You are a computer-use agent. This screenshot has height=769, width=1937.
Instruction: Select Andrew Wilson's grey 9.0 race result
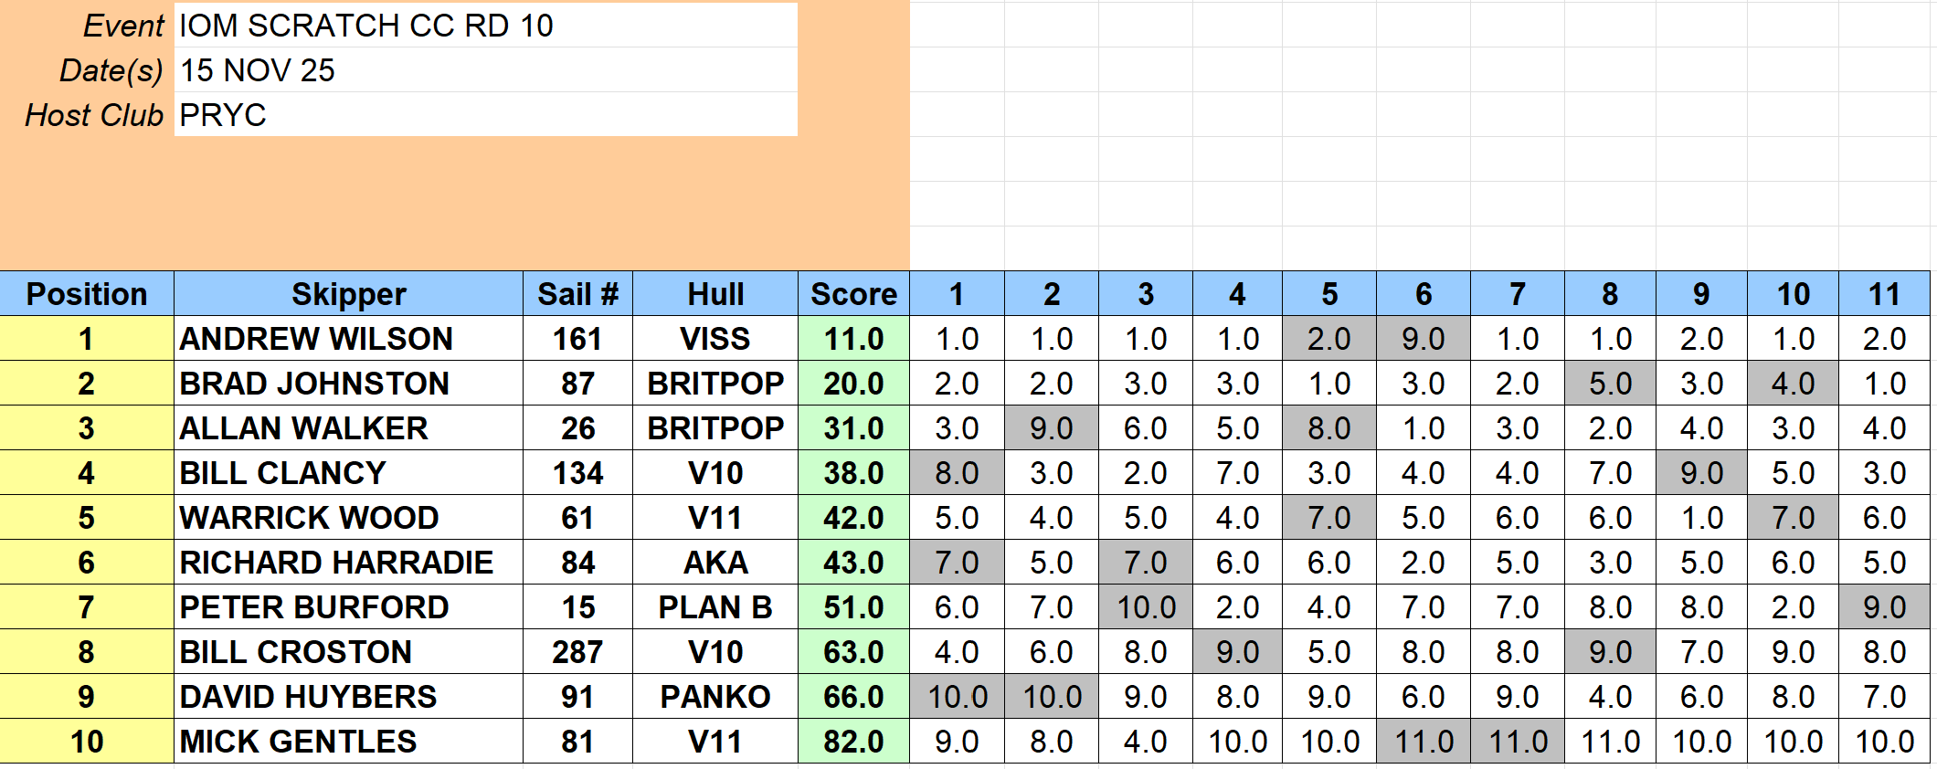point(1424,339)
